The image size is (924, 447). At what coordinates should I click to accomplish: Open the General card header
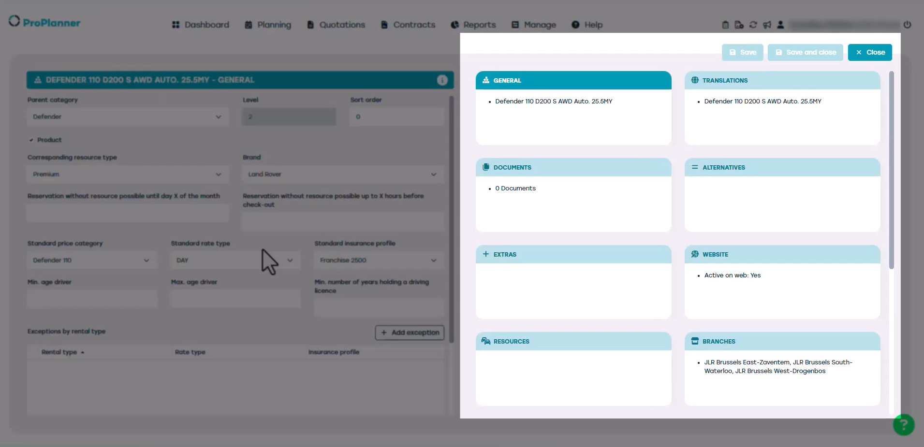[573, 80]
